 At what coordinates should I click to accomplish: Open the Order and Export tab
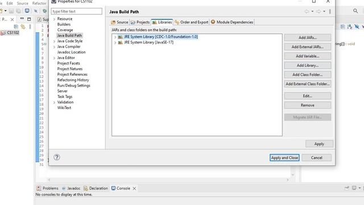tap(192, 22)
